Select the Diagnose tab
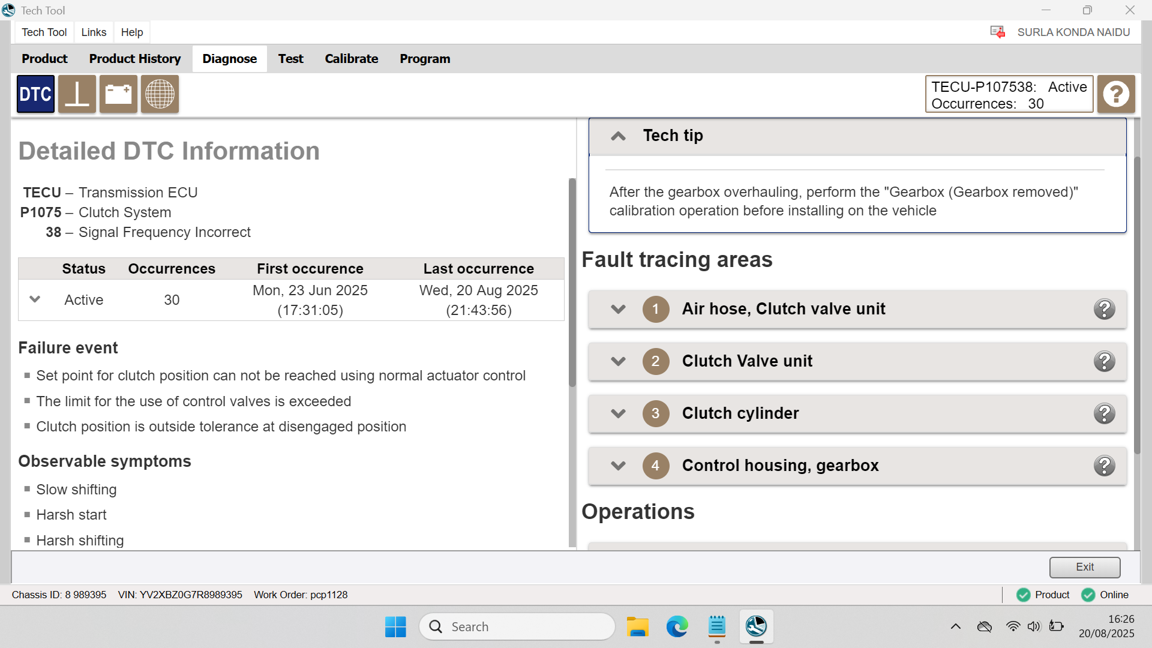The height and width of the screenshot is (648, 1152). (230, 59)
